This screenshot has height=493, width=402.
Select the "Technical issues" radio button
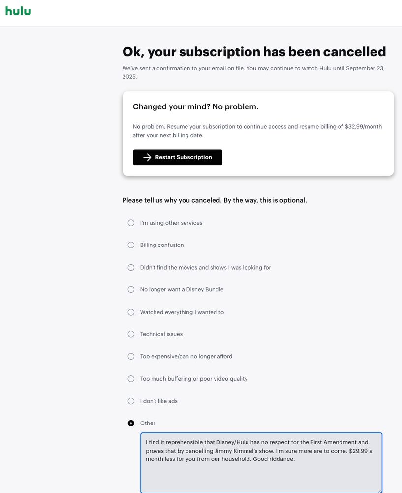tap(131, 334)
